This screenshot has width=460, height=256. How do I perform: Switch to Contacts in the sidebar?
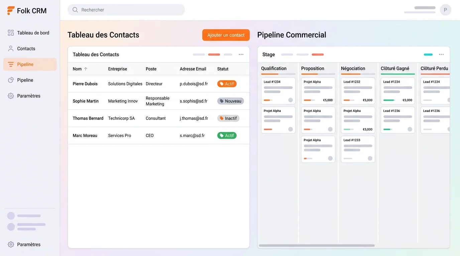tap(26, 48)
